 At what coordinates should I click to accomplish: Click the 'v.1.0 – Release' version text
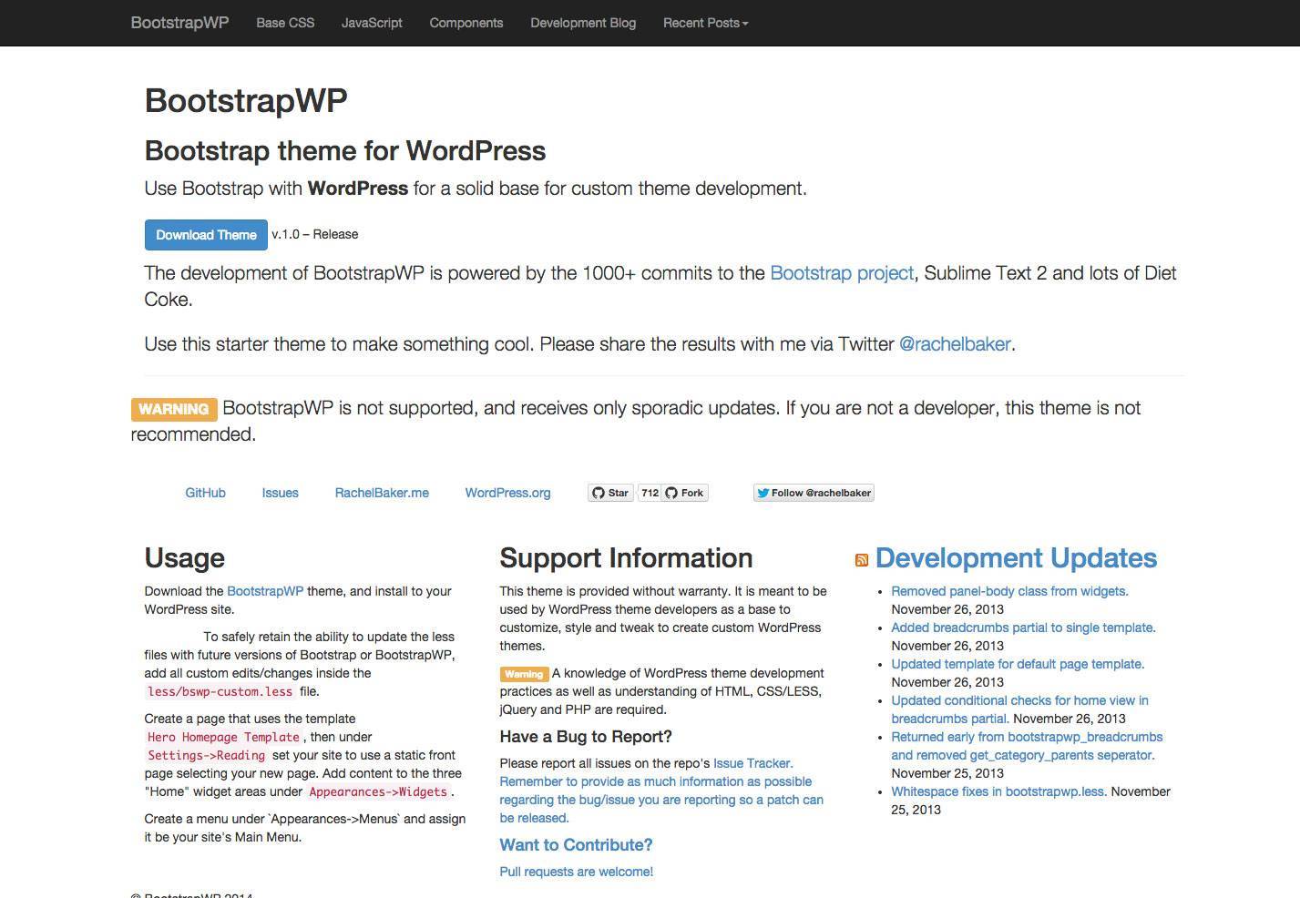point(315,234)
